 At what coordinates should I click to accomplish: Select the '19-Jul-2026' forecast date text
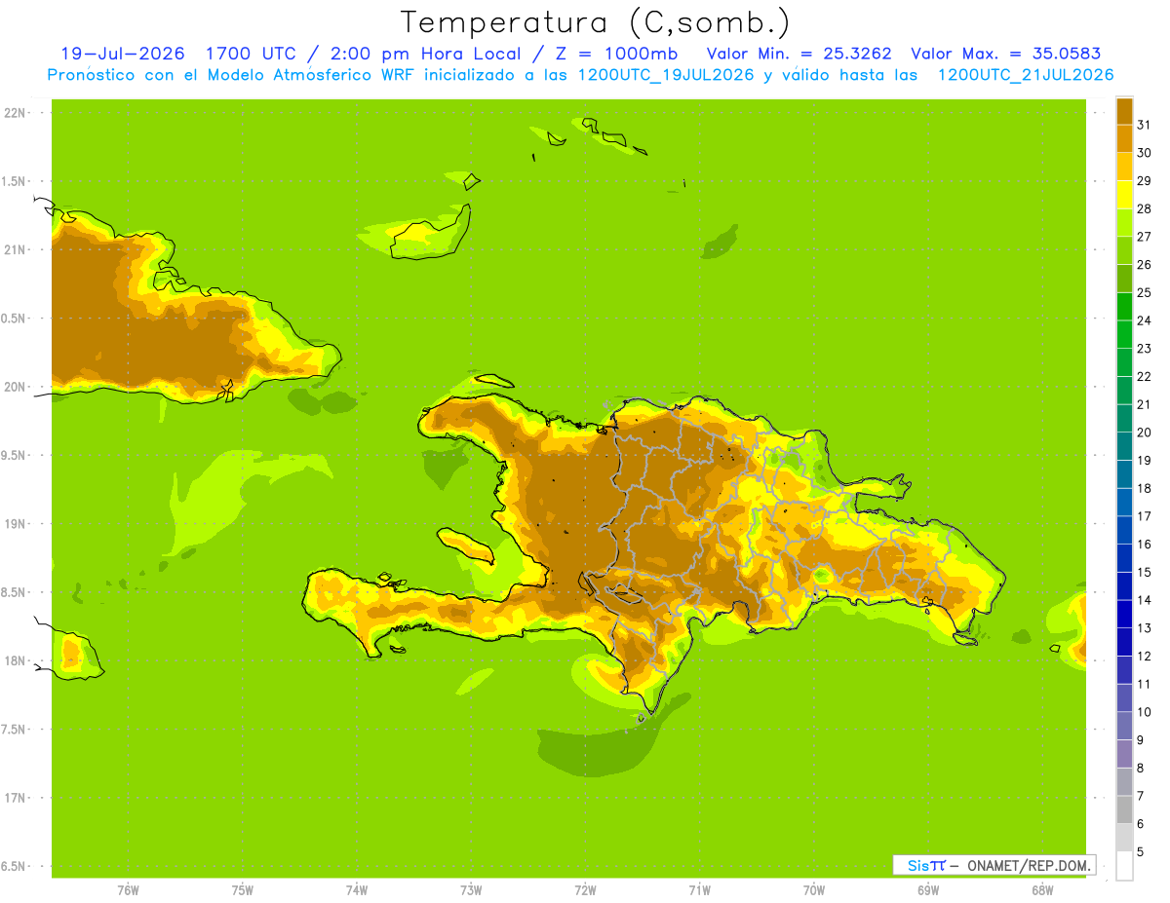pos(123,54)
